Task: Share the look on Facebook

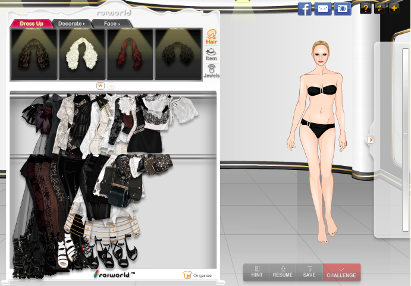Action: pos(305,8)
